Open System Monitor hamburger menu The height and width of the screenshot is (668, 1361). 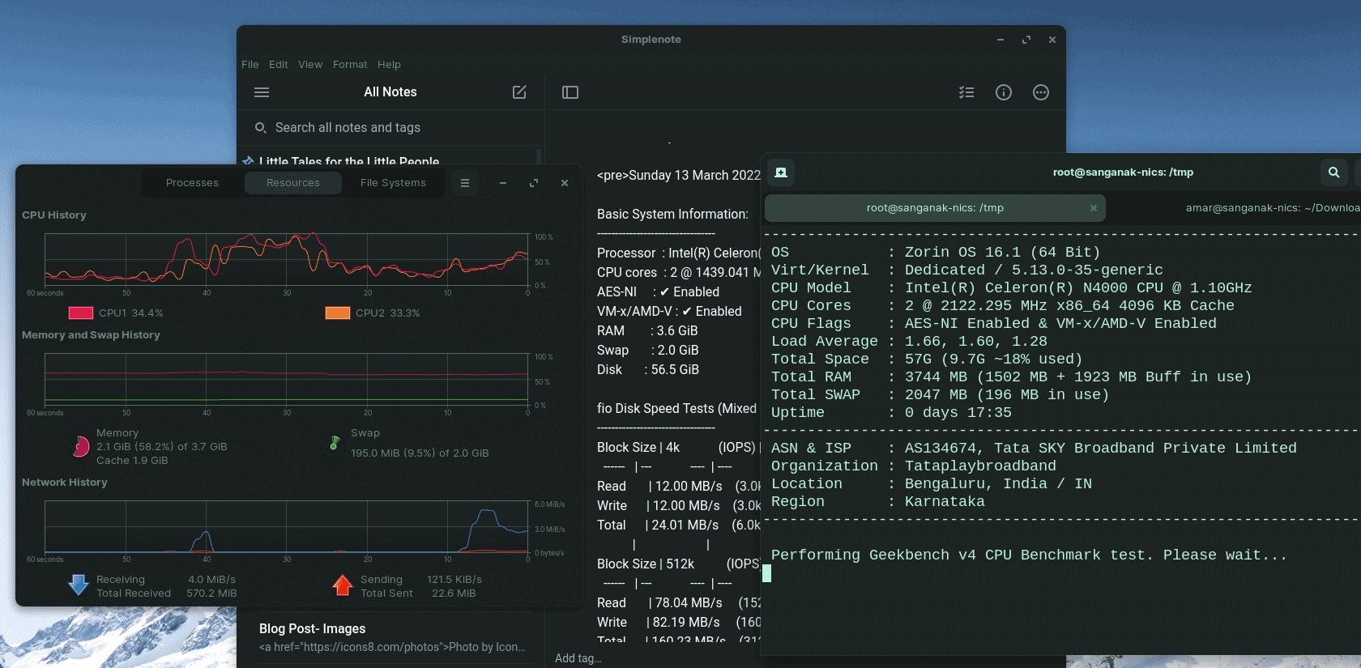(x=465, y=183)
